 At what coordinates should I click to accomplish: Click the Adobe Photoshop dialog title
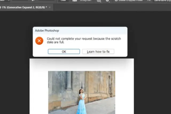click(x=47, y=30)
